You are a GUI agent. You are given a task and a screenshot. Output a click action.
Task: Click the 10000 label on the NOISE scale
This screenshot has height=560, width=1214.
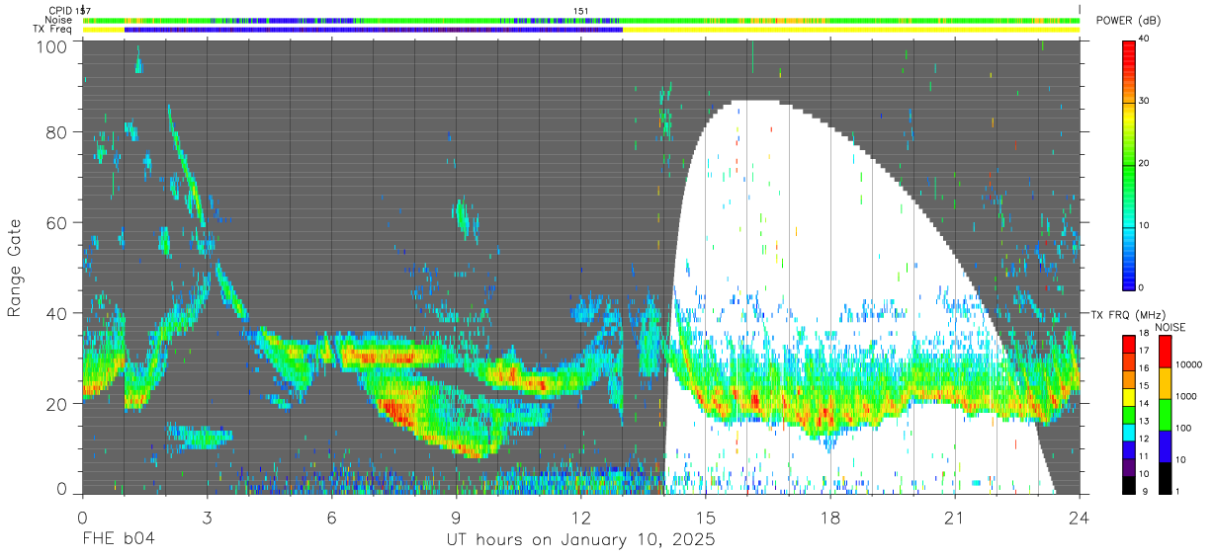pyautogui.click(x=1189, y=365)
